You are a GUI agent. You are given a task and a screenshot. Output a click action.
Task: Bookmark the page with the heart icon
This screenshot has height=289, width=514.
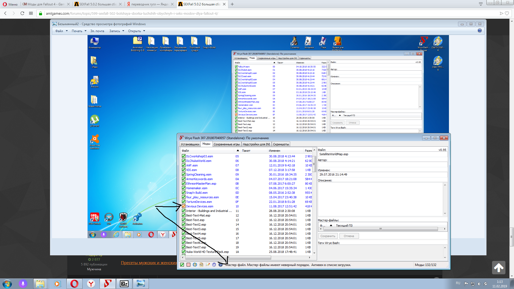click(507, 13)
